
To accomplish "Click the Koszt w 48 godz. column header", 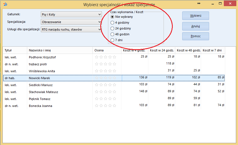I will [x=188, y=50].
